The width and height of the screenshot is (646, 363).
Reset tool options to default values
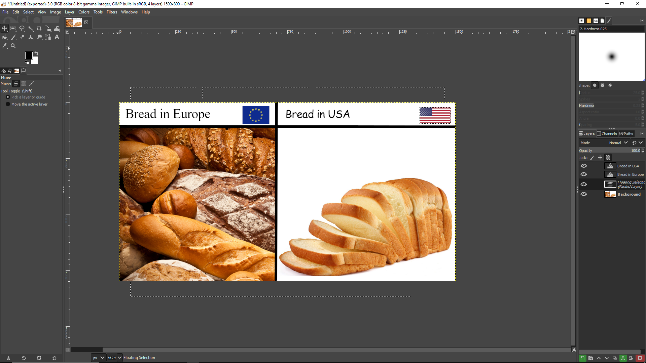point(54,358)
